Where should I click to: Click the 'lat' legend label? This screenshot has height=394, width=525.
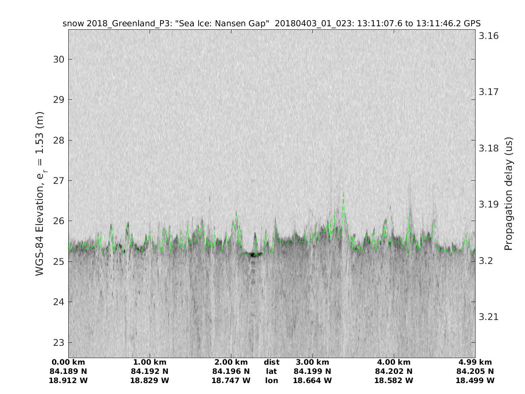(x=271, y=372)
